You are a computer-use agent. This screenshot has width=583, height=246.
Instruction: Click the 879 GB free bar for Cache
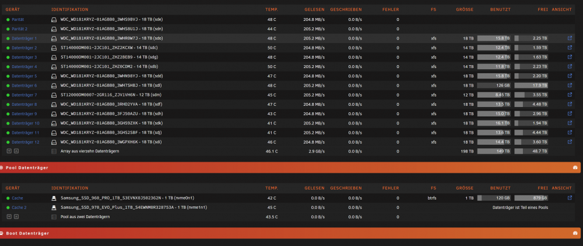[x=531, y=198]
